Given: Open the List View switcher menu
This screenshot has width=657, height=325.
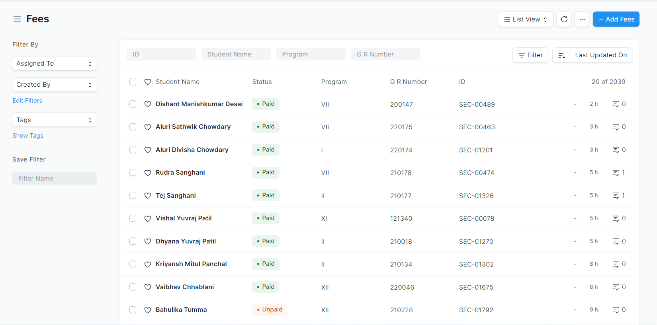Looking at the screenshot, I should coord(525,19).
